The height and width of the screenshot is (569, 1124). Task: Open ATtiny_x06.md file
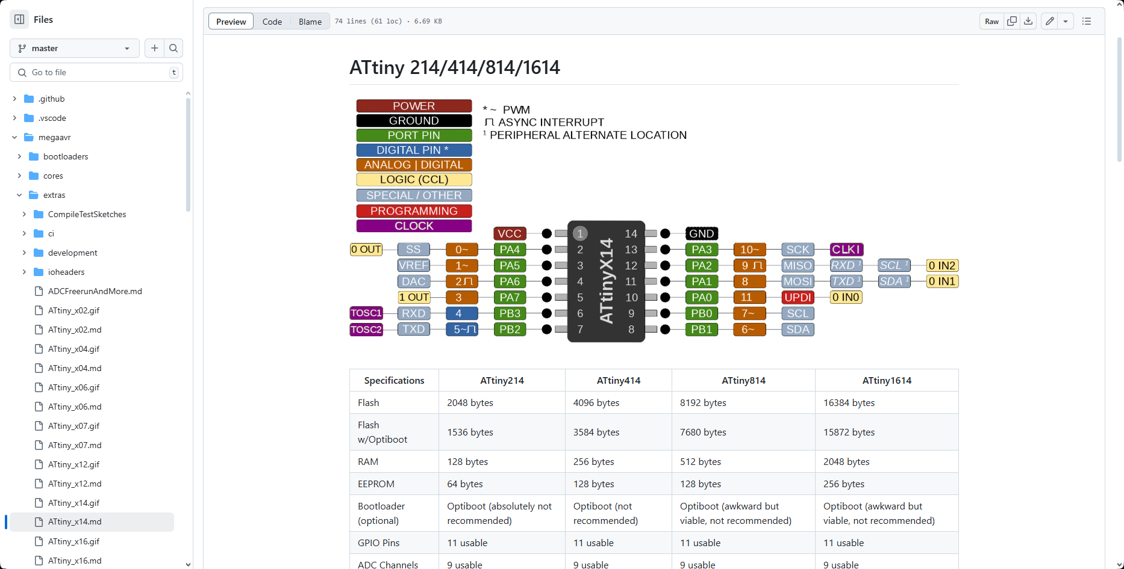point(75,407)
